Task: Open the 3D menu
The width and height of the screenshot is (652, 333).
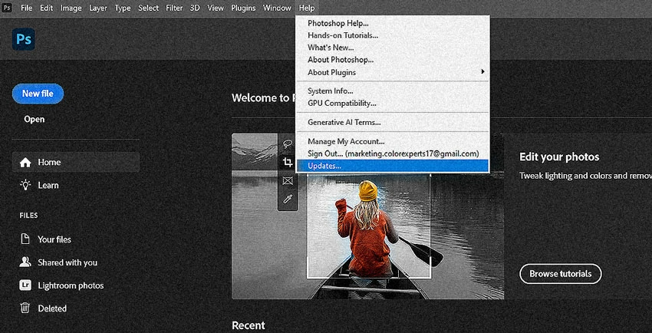Action: click(x=195, y=8)
